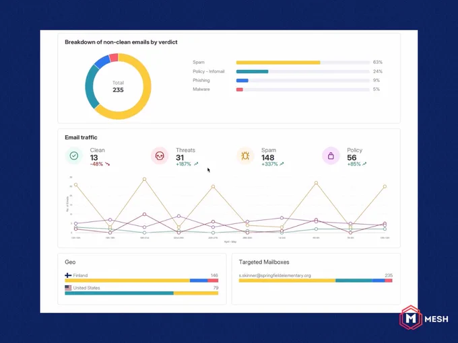Viewport: 458px width, 343px height.
Task: Click the 'Malware' label
Action: click(x=201, y=89)
